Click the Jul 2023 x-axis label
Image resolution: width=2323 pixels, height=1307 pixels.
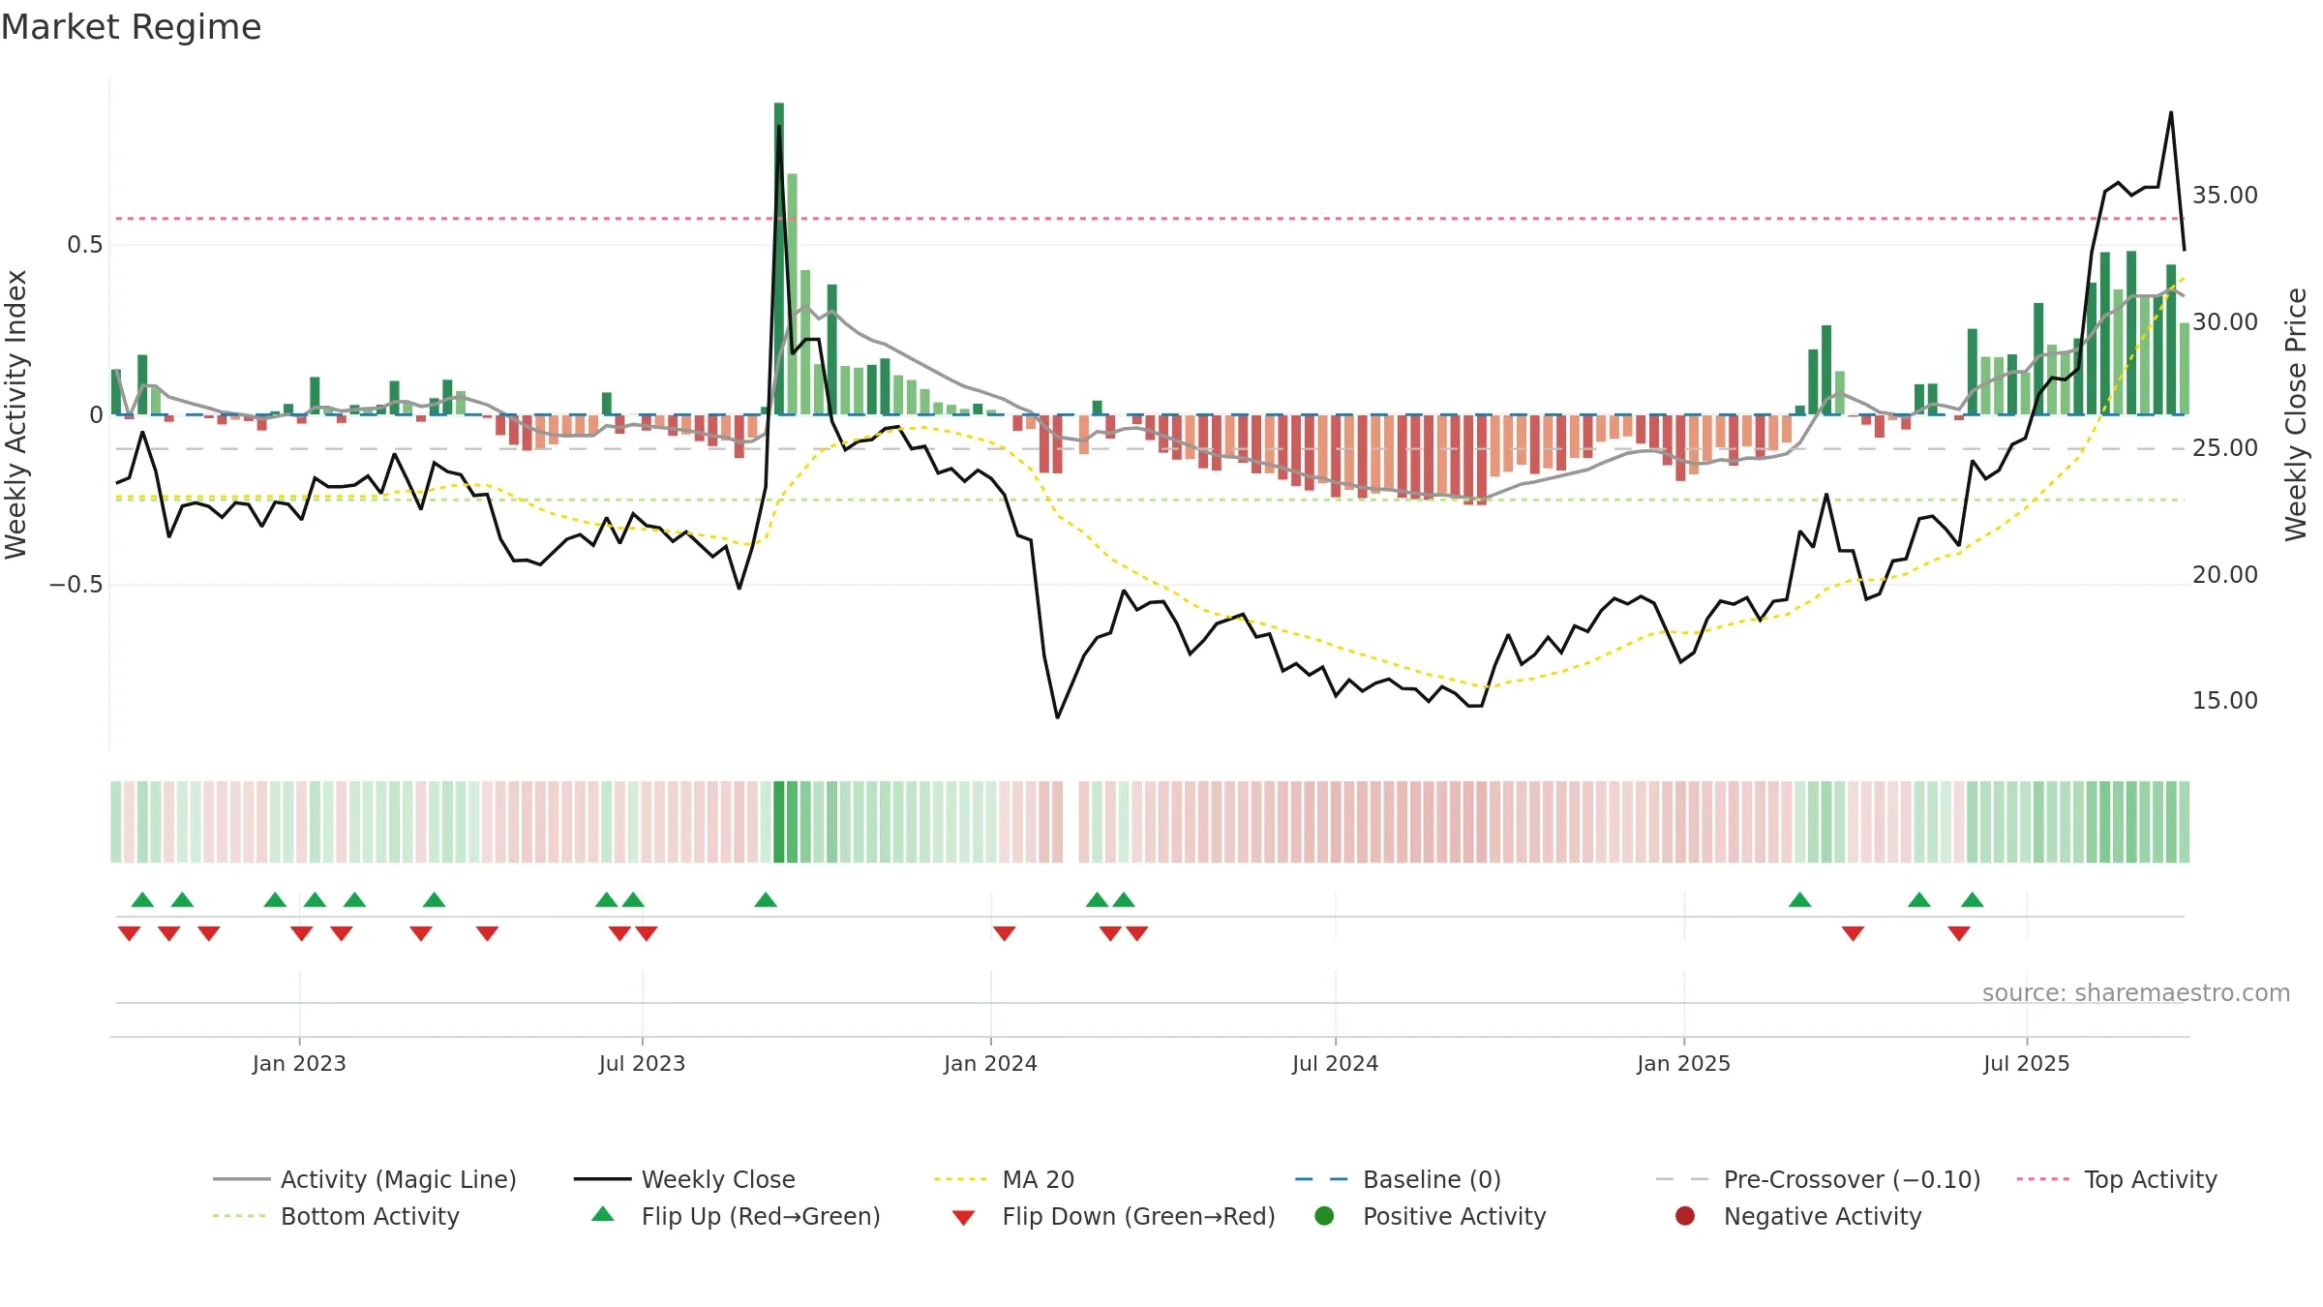pos(642,1063)
